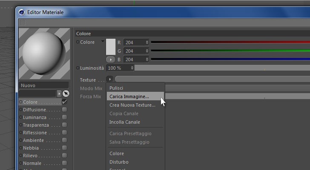The height and width of the screenshot is (170, 310).
Task: Expand the Colore color mode dropdown triangle
Action: coord(103,41)
